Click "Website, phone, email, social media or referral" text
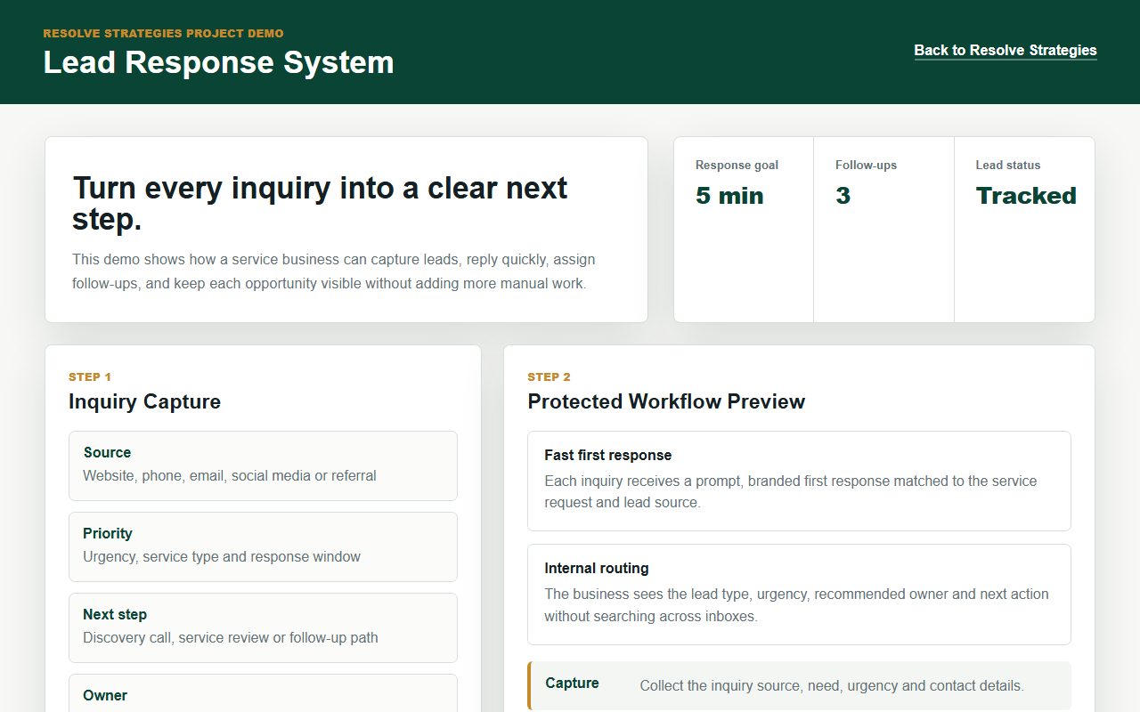This screenshot has width=1140, height=712. tap(230, 475)
